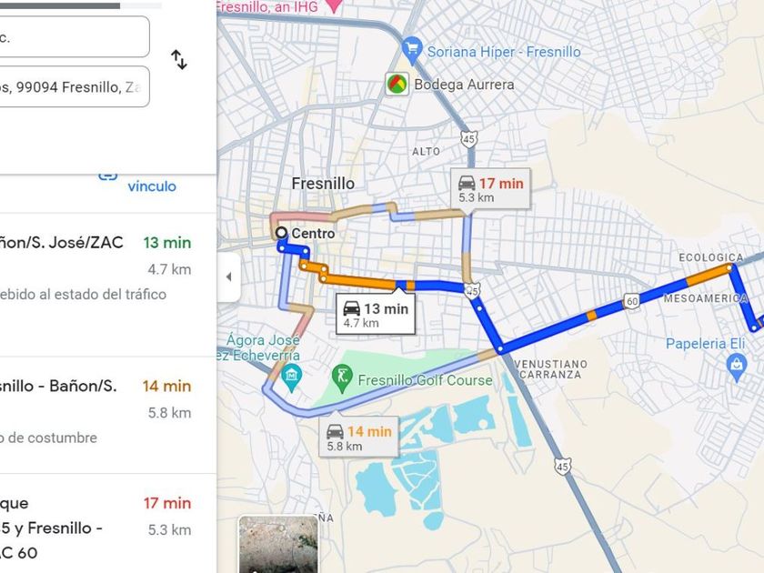This screenshot has width=764, height=573.
Task: Collapse the side panel with arrow tab
Action: [x=229, y=276]
